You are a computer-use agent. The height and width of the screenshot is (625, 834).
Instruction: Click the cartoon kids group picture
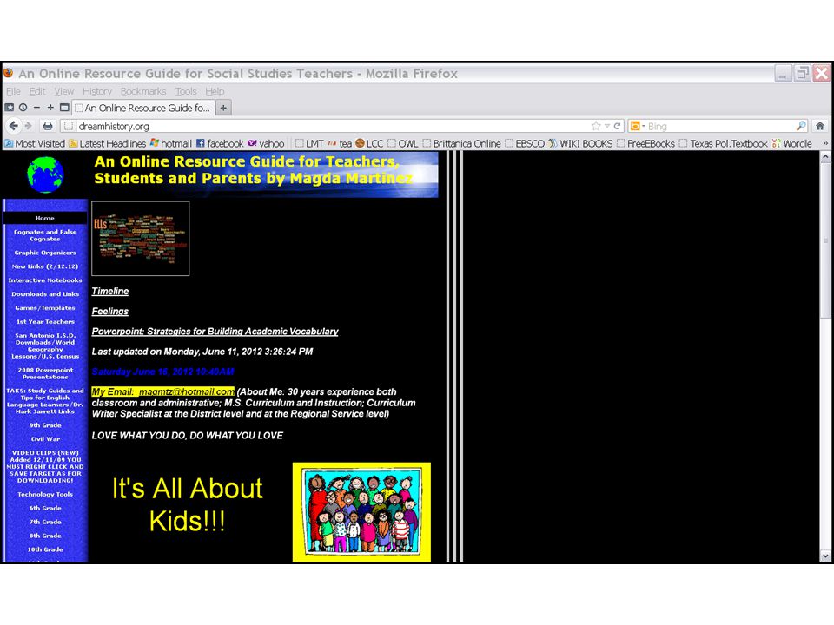point(361,512)
